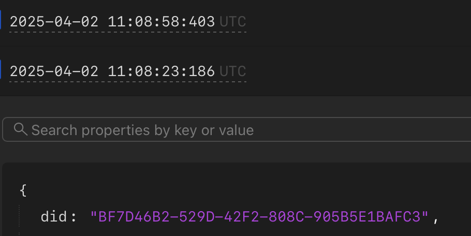Click the blue marker beside the 11:08:23:186 timestamp

click(1, 71)
